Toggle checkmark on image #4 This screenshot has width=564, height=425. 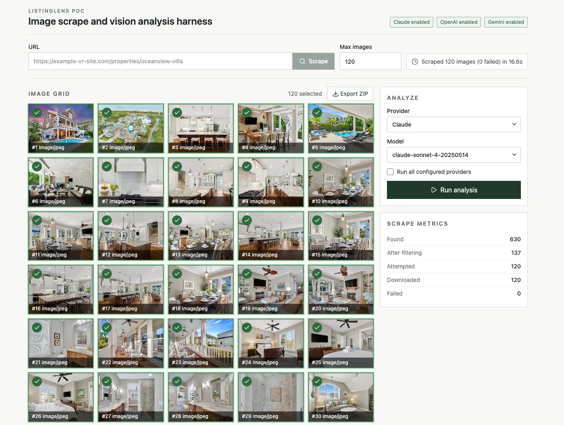tap(247, 112)
